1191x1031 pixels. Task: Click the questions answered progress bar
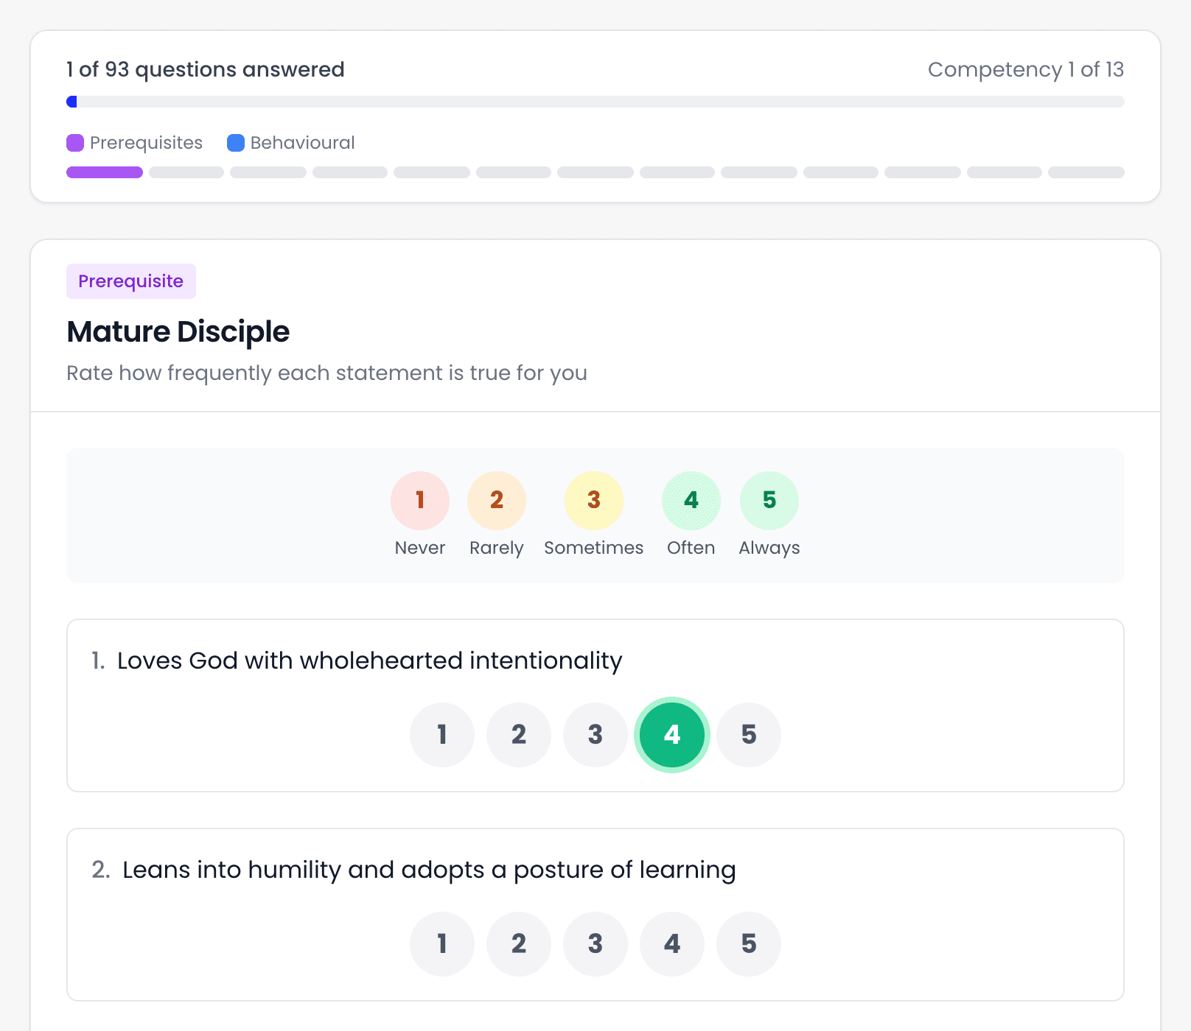point(595,102)
